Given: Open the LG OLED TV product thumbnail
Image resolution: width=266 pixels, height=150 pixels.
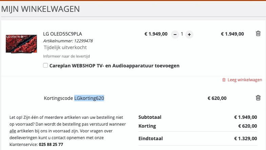Looking at the screenshot, I should tap(21, 43).
